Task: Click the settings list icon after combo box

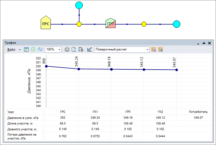Action: pos(154,49)
